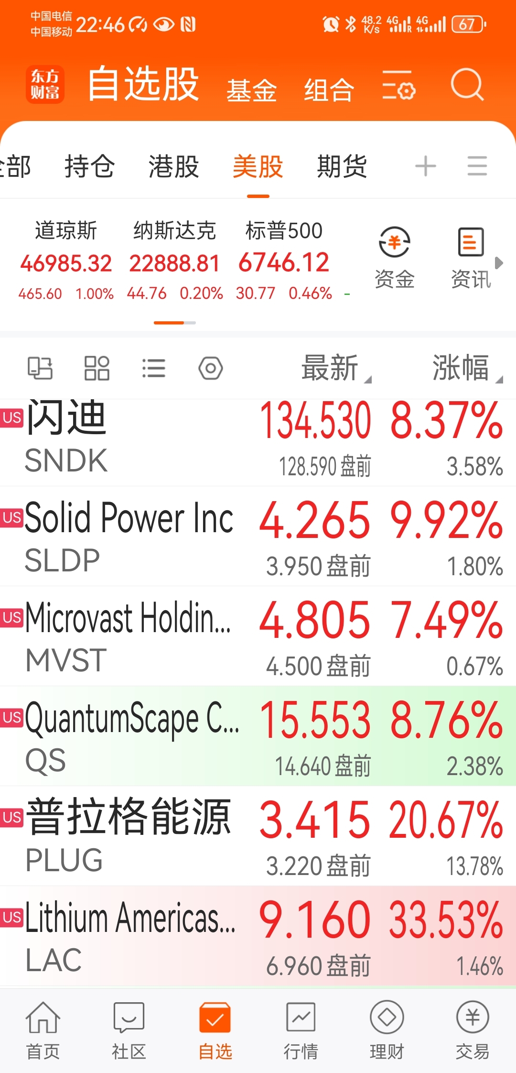Open the search magnifier icon
The image size is (516, 1073).
click(467, 85)
